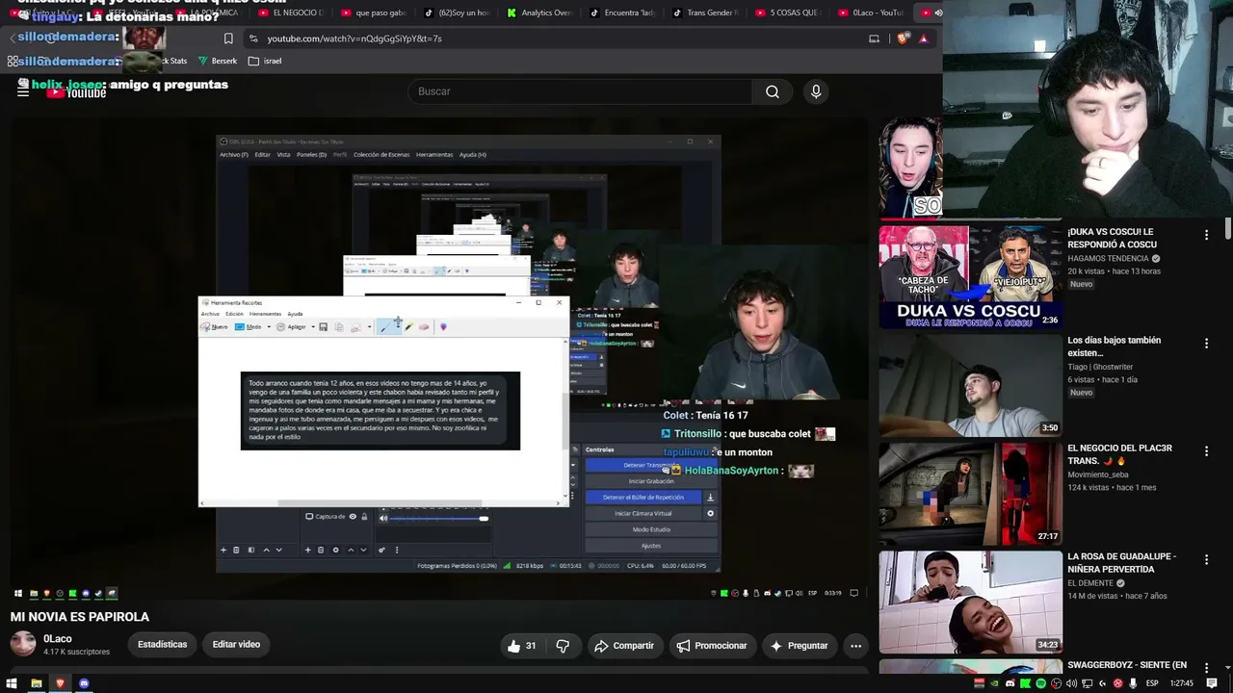Open the Archivo menu in Recortes
The width and height of the screenshot is (1233, 693).
click(x=210, y=314)
